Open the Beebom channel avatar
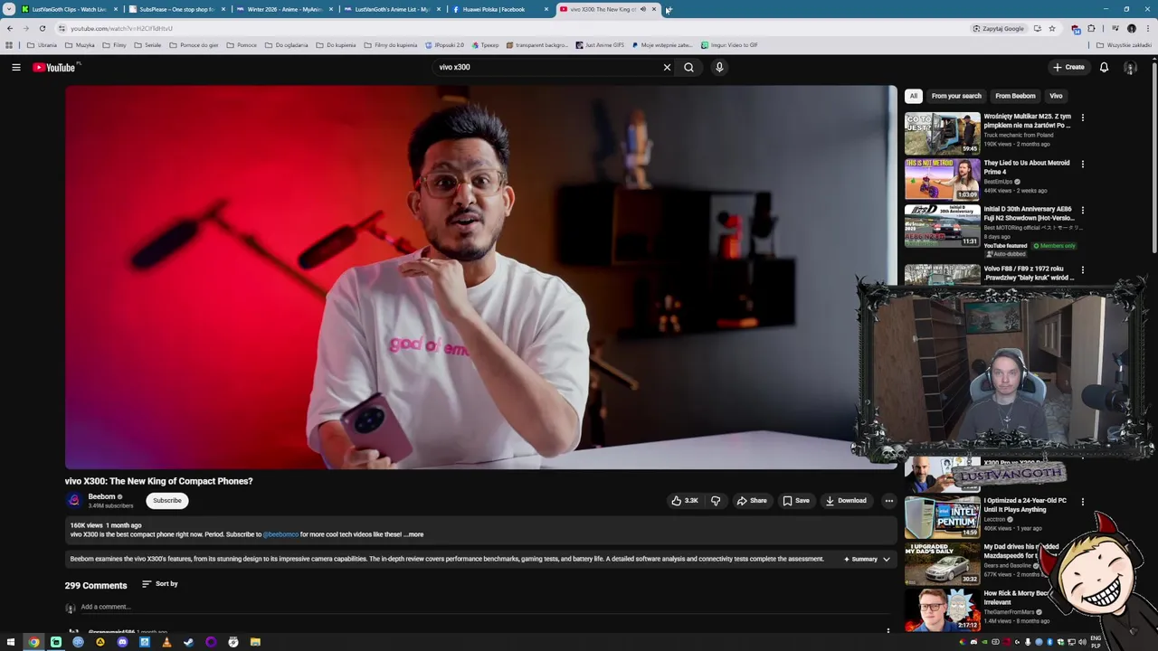The width and height of the screenshot is (1158, 651). tap(74, 500)
